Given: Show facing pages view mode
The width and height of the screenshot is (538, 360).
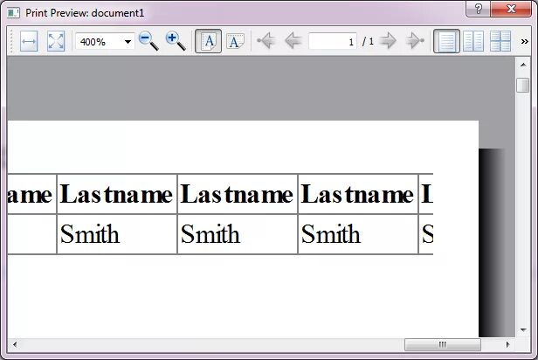Looking at the screenshot, I should point(473,42).
